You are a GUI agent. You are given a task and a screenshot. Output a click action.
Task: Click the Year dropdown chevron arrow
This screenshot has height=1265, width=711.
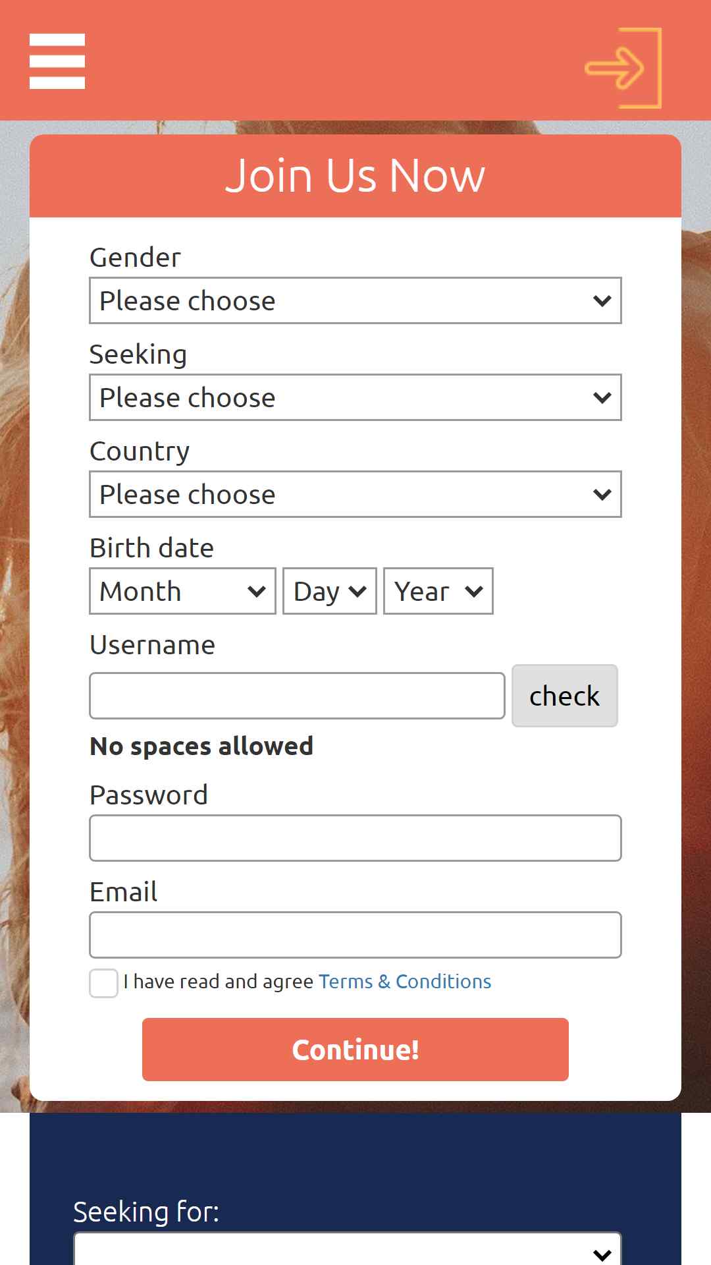point(474,592)
